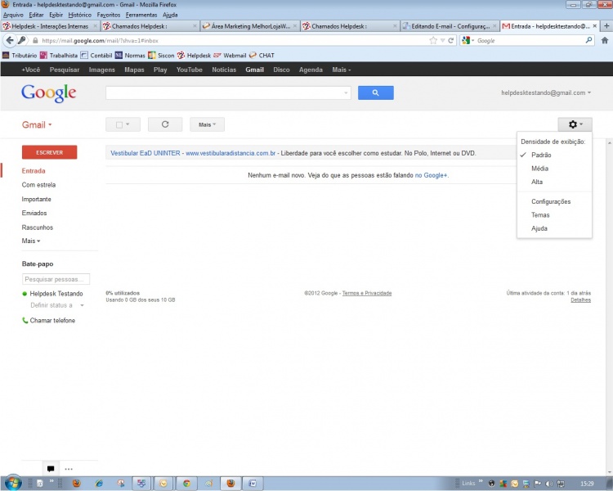Tick the select-all checkbox in the toolbar
613x491 pixels.
(119, 124)
